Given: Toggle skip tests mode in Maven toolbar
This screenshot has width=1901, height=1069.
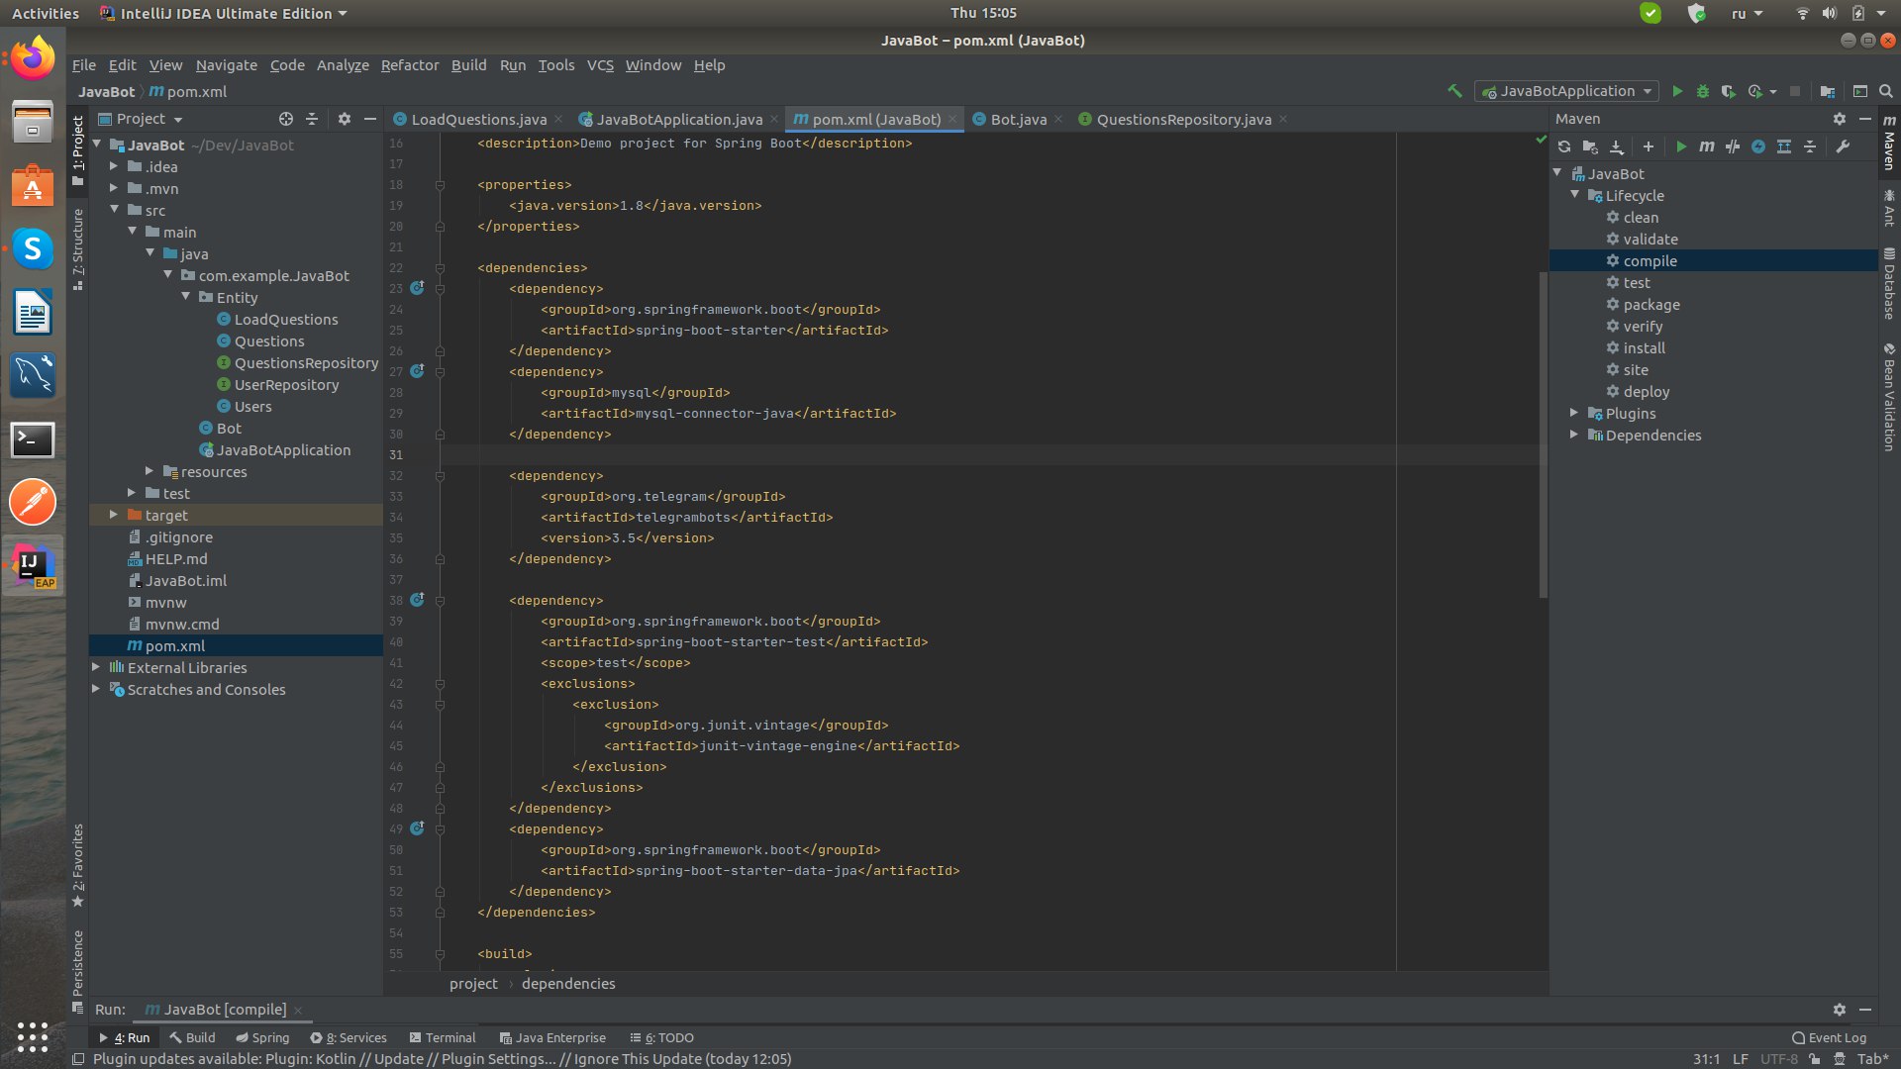Looking at the screenshot, I should pyautogui.click(x=1758, y=146).
